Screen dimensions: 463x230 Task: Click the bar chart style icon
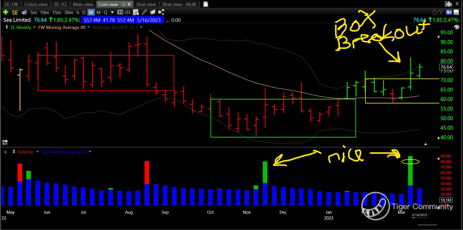[128, 12]
